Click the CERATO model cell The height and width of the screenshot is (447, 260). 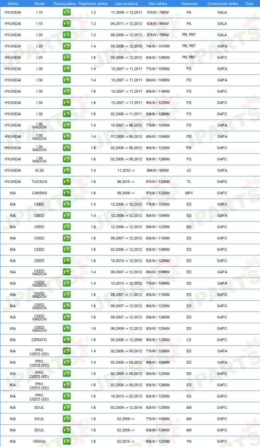coord(39,340)
